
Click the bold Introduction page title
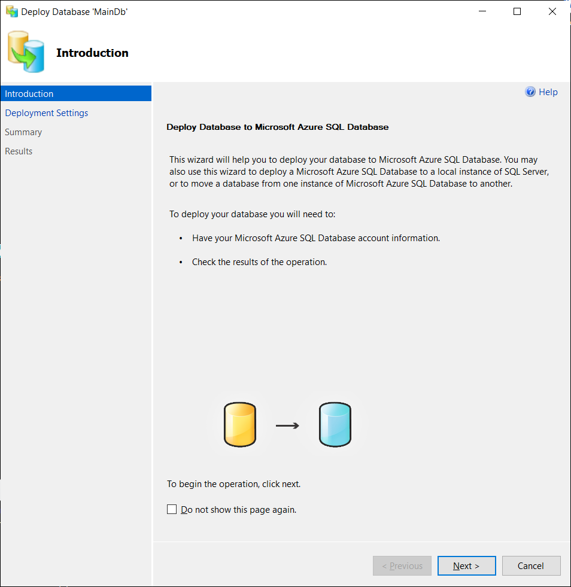93,53
